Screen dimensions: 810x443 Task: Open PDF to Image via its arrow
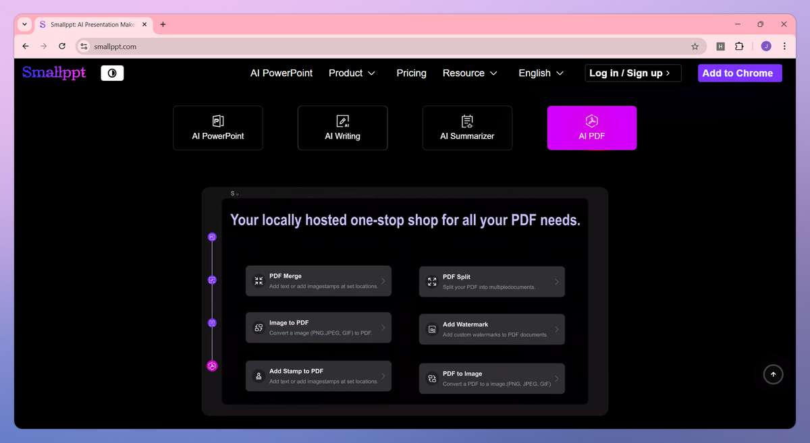click(557, 378)
